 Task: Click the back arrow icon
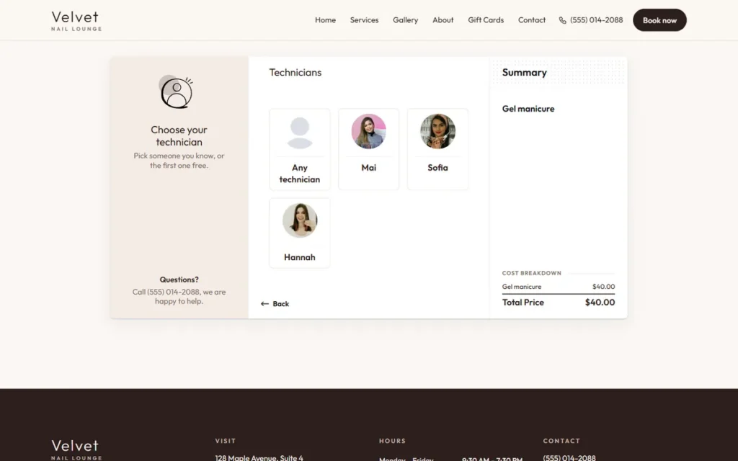pos(264,304)
